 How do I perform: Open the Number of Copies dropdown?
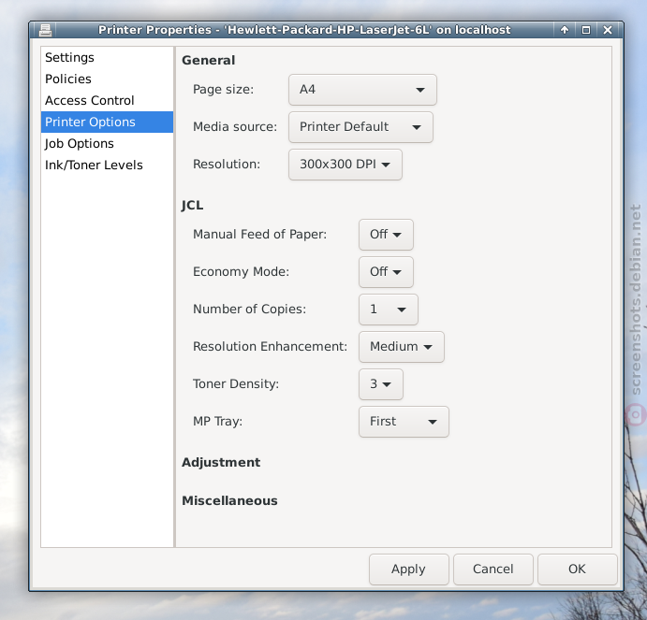pyautogui.click(x=389, y=310)
